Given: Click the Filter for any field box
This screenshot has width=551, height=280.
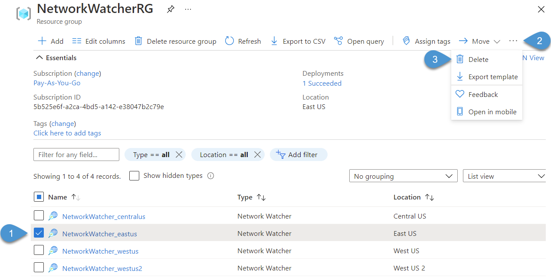Looking at the screenshot, I should [76, 154].
